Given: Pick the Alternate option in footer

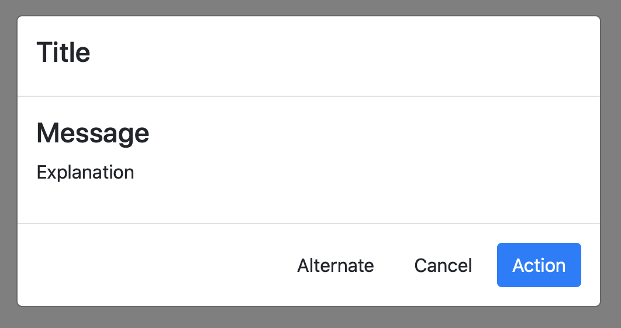Looking at the screenshot, I should click(x=335, y=266).
